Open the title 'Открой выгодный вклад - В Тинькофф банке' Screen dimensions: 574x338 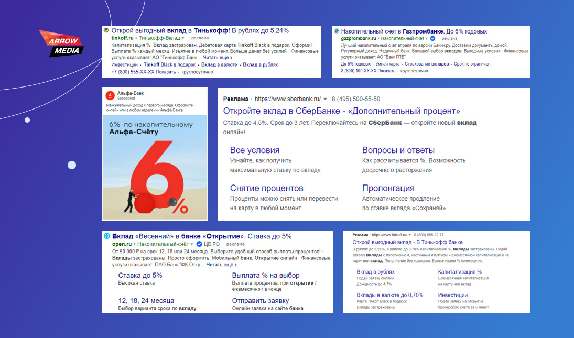[x=407, y=242]
